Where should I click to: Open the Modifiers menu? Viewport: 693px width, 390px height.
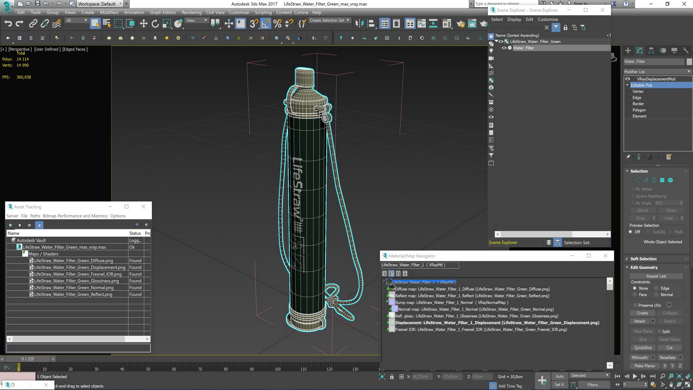[x=109, y=12]
